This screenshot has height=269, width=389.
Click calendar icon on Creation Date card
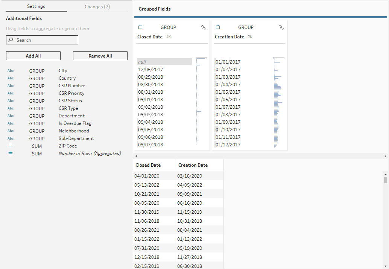pyautogui.click(x=218, y=27)
